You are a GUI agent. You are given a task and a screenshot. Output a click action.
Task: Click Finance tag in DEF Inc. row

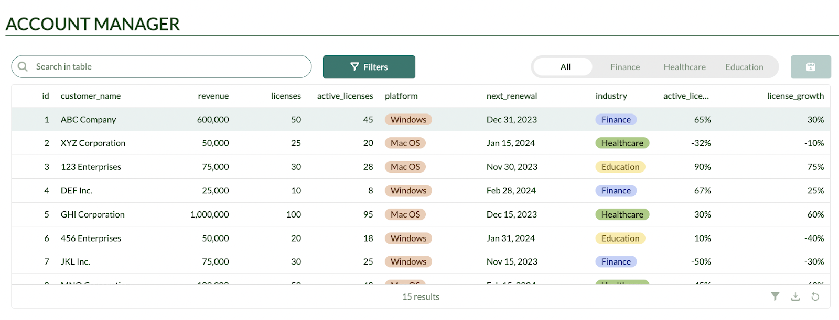(x=616, y=191)
